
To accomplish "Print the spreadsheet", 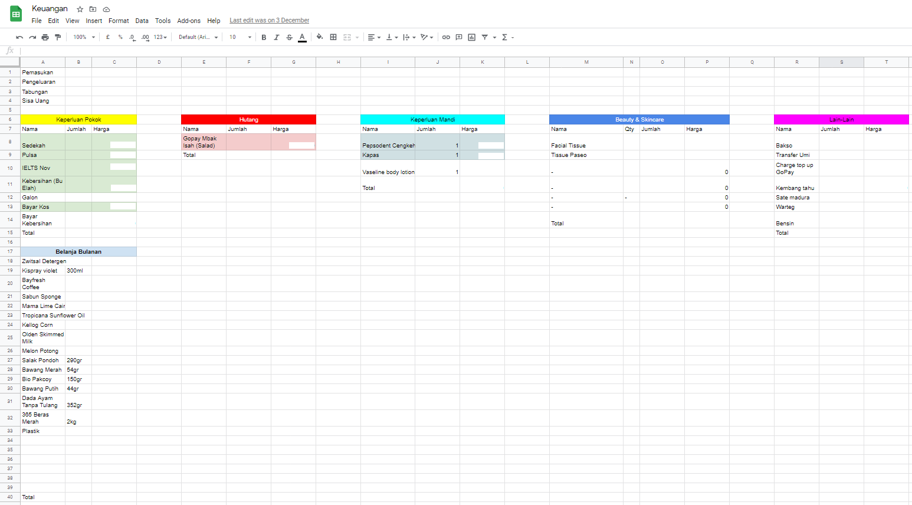I will (45, 37).
